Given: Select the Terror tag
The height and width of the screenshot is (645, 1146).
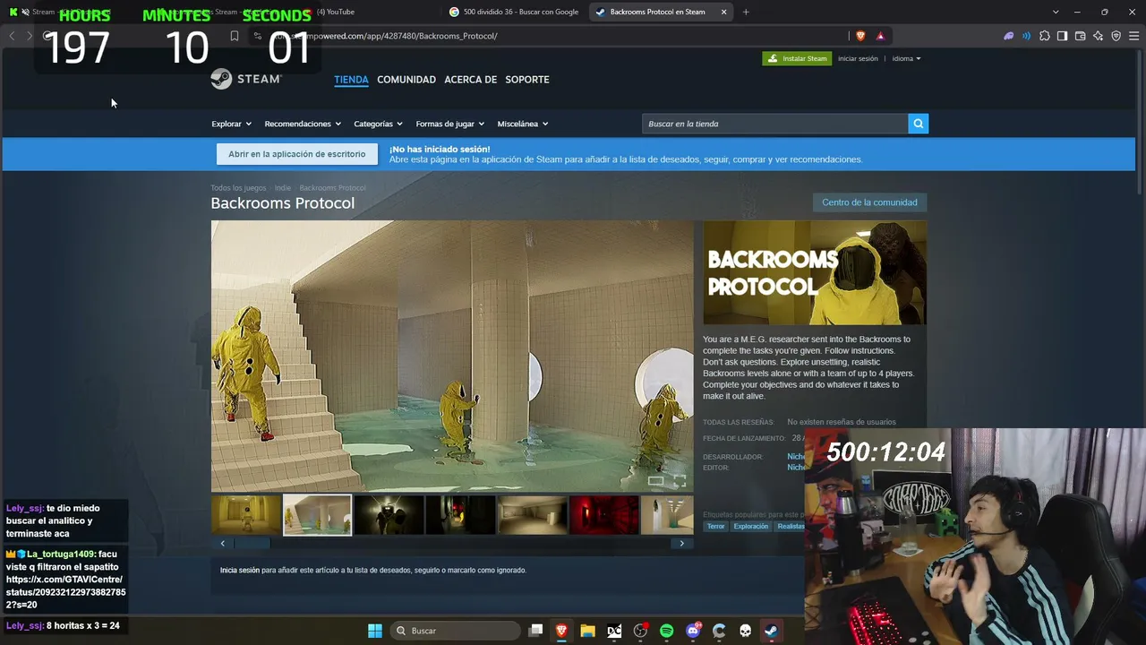Looking at the screenshot, I should coord(715,526).
